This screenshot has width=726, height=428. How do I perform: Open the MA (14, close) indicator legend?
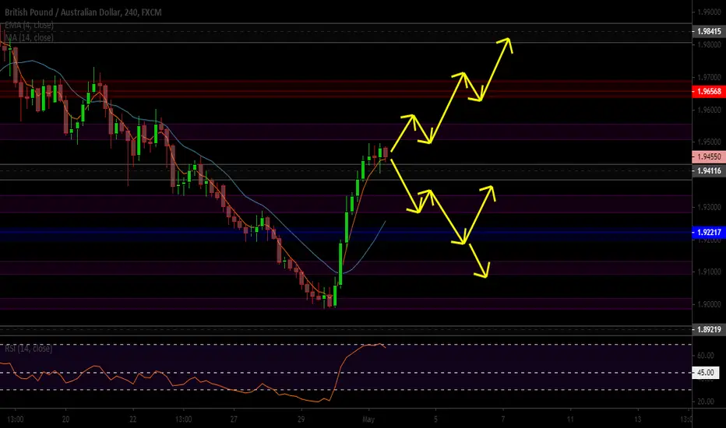(x=29, y=37)
